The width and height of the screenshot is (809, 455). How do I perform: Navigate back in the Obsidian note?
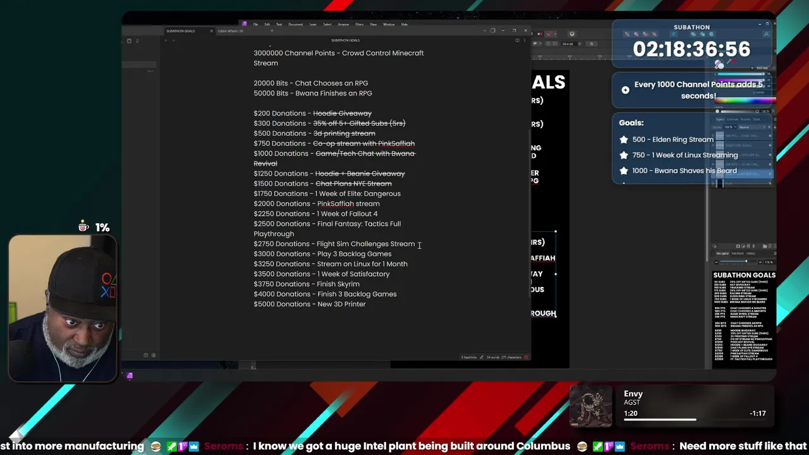click(166, 40)
